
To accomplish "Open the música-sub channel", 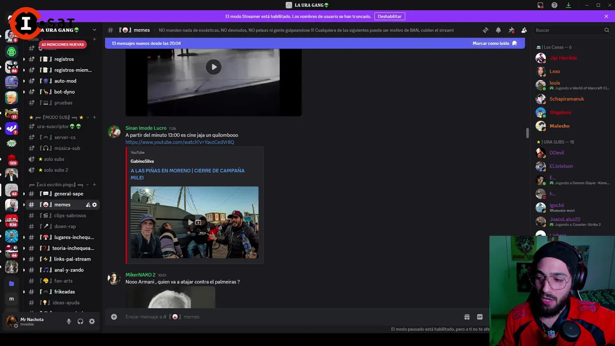I will [62, 148].
